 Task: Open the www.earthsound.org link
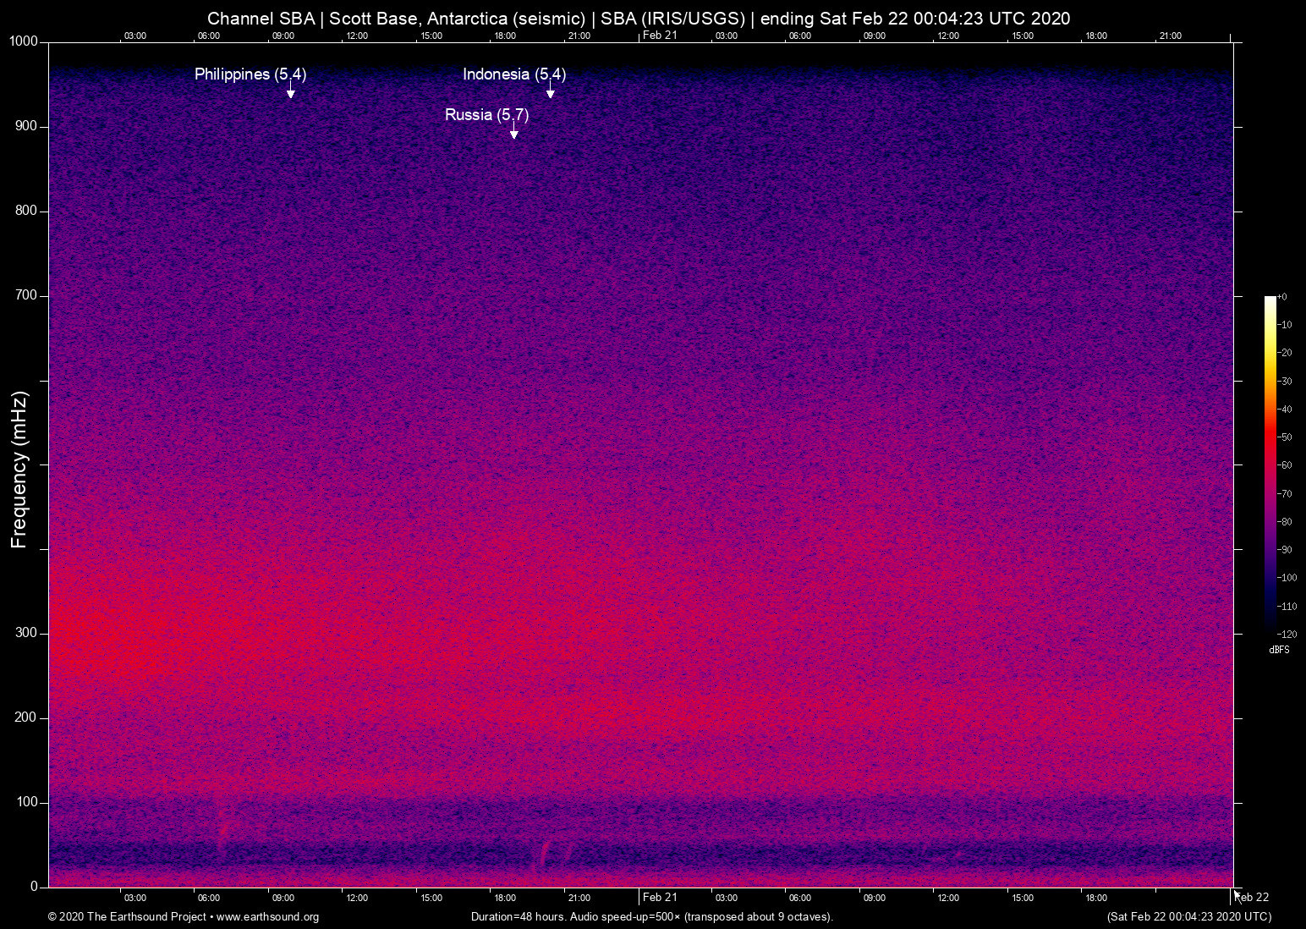(x=267, y=917)
